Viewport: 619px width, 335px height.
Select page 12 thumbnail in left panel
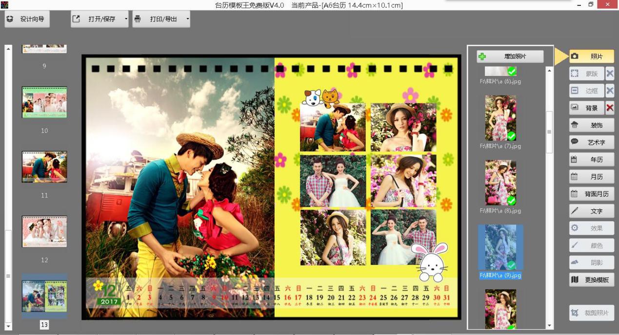click(44, 232)
